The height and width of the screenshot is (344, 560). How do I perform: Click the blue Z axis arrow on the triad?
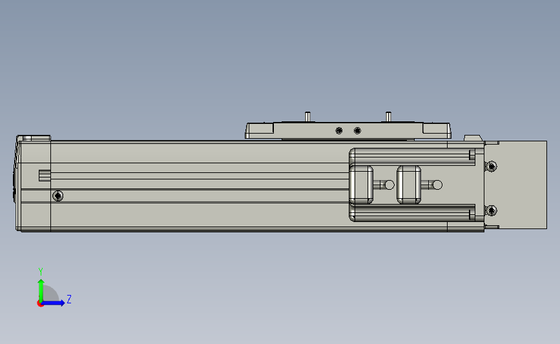(x=54, y=303)
